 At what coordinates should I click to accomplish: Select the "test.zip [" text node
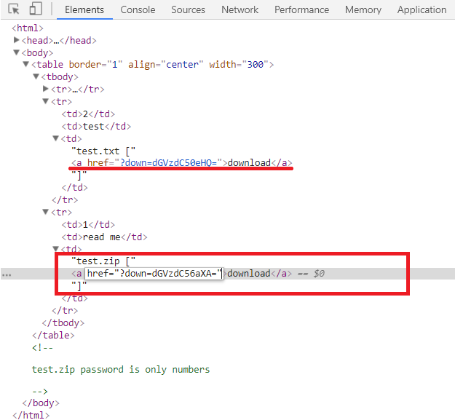103,261
